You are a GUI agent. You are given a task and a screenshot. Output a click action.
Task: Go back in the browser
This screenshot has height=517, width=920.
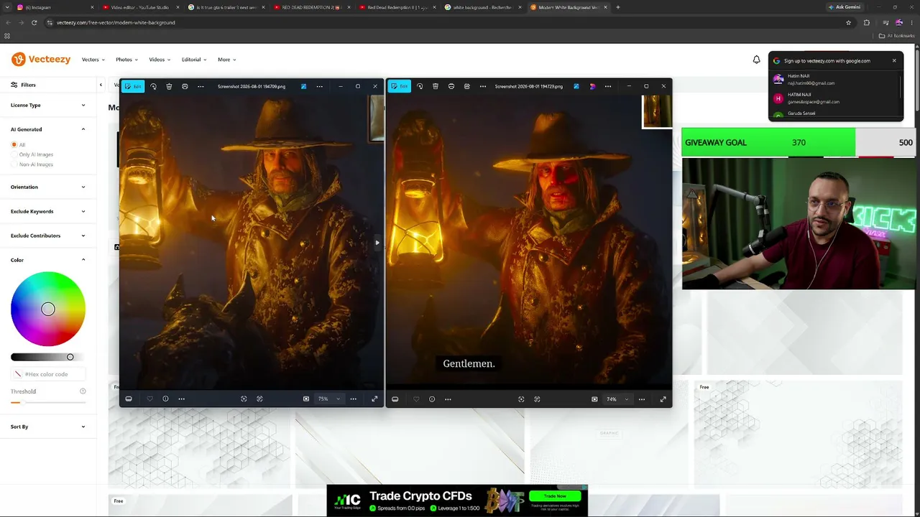point(7,22)
